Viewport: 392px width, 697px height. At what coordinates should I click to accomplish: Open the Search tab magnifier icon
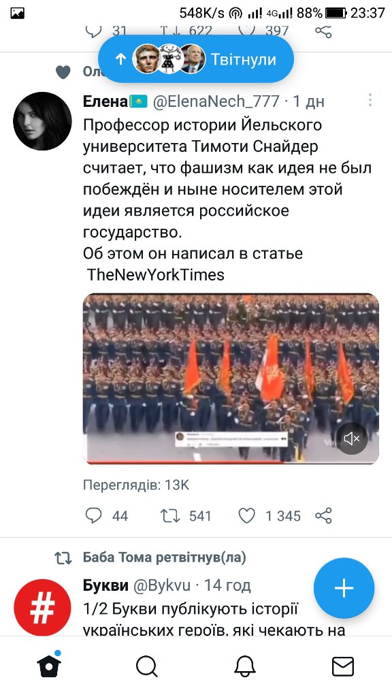(x=147, y=666)
